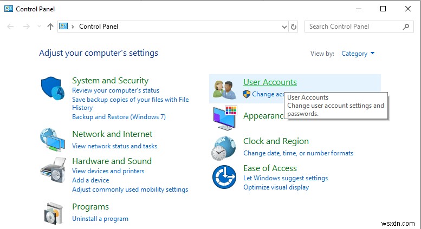The width and height of the screenshot is (421, 229).
Task: Open the Network and Internet globe icon
Action: tap(53, 140)
